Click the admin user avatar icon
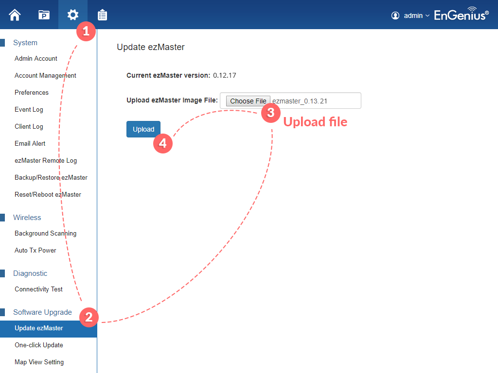The height and width of the screenshot is (373, 498). (x=395, y=16)
